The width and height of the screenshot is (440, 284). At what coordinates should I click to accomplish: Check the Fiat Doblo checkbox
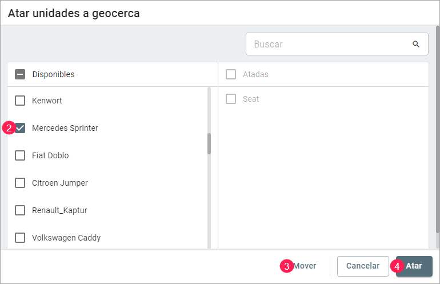pos(20,155)
